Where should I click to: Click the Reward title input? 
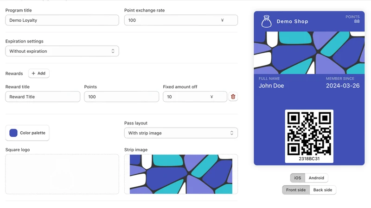pos(43,97)
